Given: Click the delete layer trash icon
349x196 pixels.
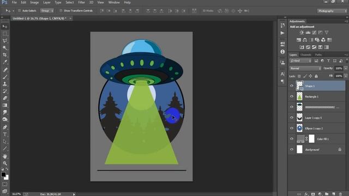Looking at the screenshot, I should coord(340,194).
